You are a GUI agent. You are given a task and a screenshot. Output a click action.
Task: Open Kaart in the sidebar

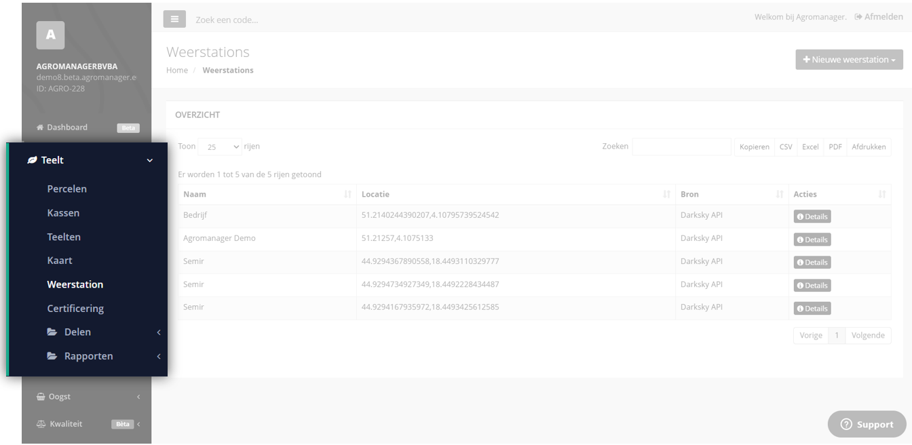60,260
